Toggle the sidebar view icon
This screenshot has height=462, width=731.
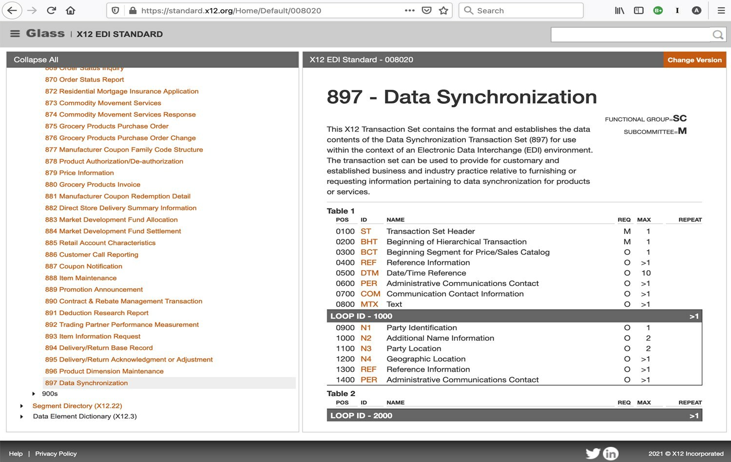click(638, 10)
